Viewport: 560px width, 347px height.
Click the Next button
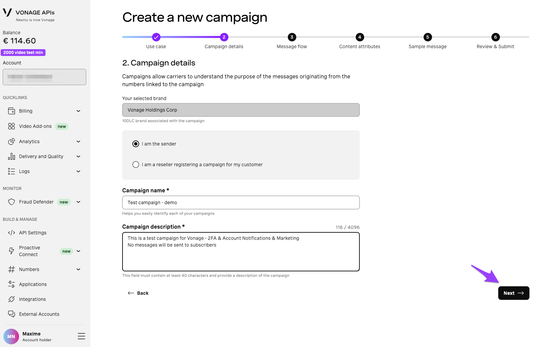pyautogui.click(x=514, y=293)
